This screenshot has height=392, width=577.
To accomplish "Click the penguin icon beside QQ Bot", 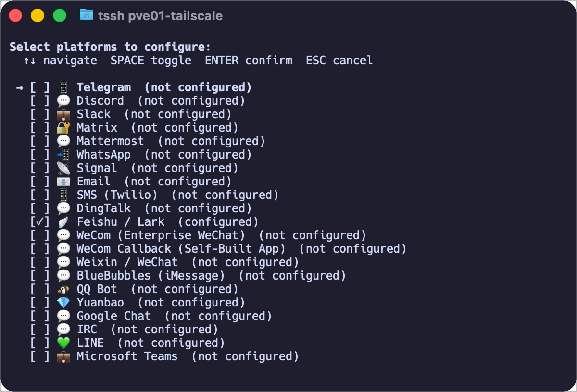I will [63, 289].
